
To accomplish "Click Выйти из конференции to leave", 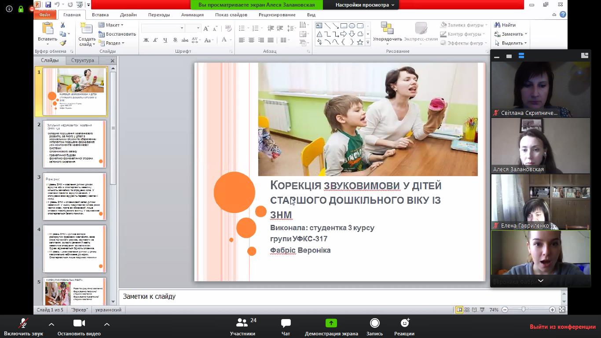I will coord(562,327).
